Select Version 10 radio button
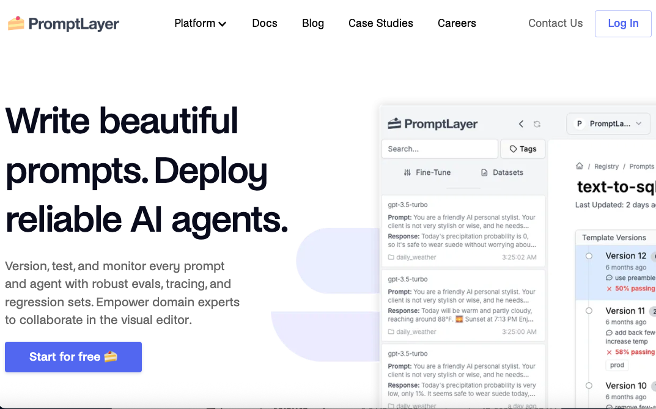 [x=589, y=386]
